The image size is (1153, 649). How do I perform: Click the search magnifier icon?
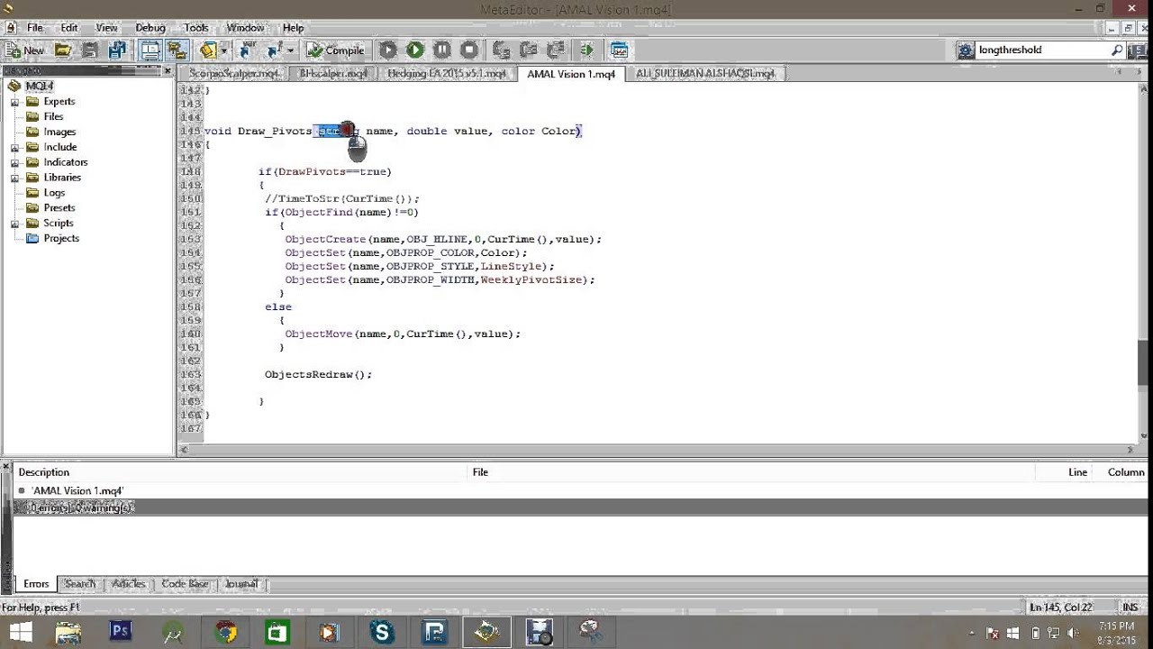(x=1118, y=50)
